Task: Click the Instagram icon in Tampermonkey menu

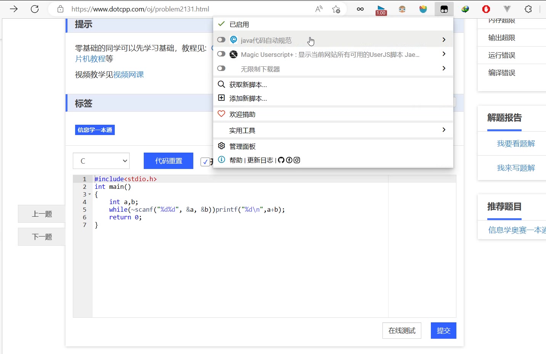Action: coord(297,160)
